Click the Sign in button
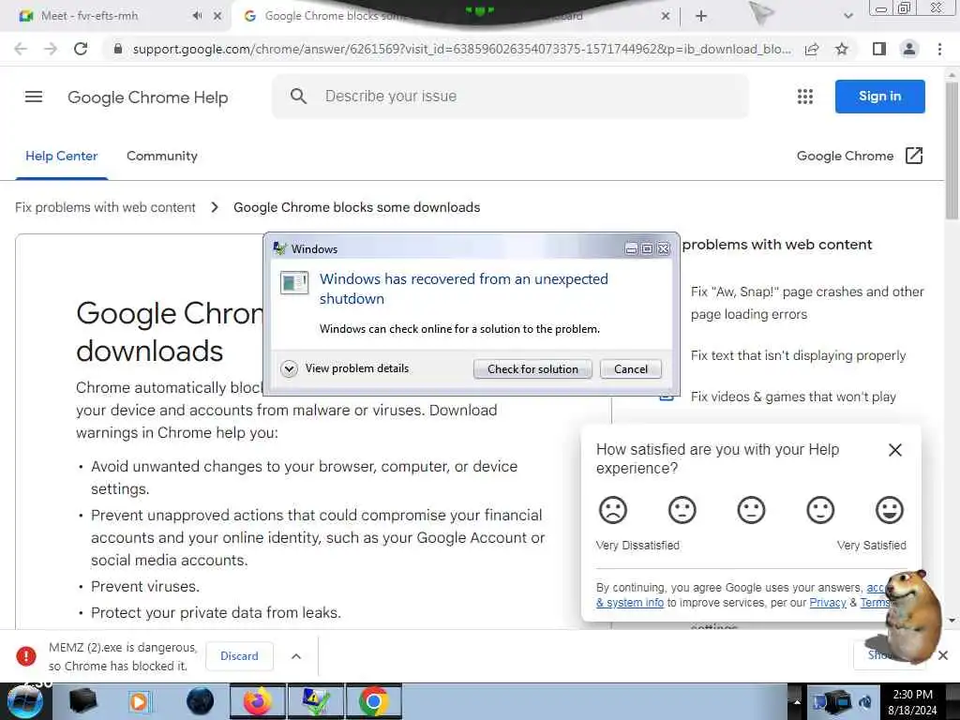This screenshot has width=960, height=720. pyautogui.click(x=879, y=97)
